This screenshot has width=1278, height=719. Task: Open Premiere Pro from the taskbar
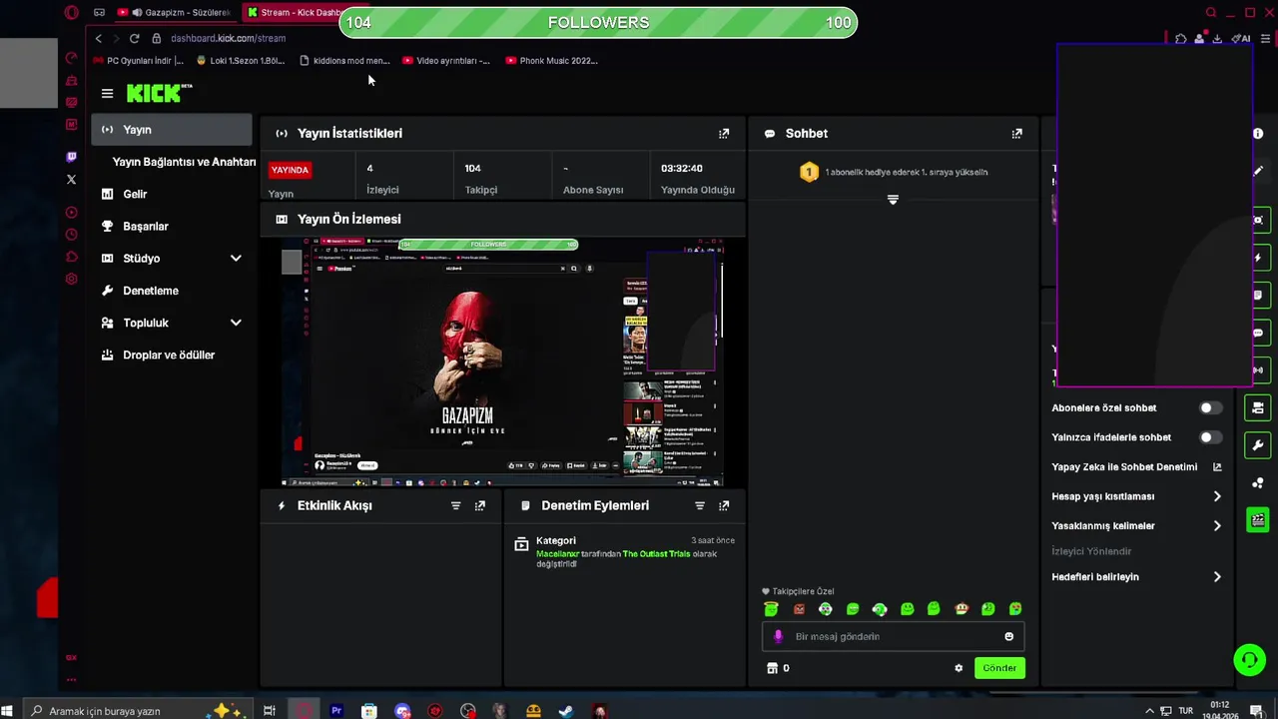[x=336, y=711]
